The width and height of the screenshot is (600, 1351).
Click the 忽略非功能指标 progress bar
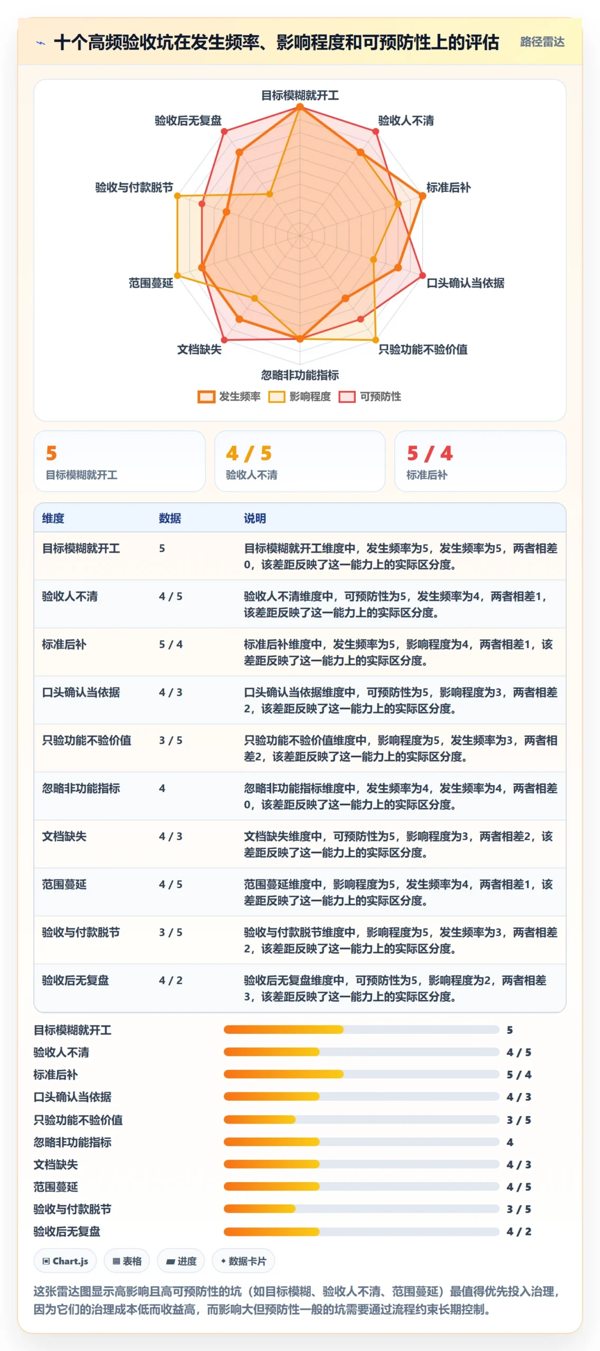pos(361,1142)
